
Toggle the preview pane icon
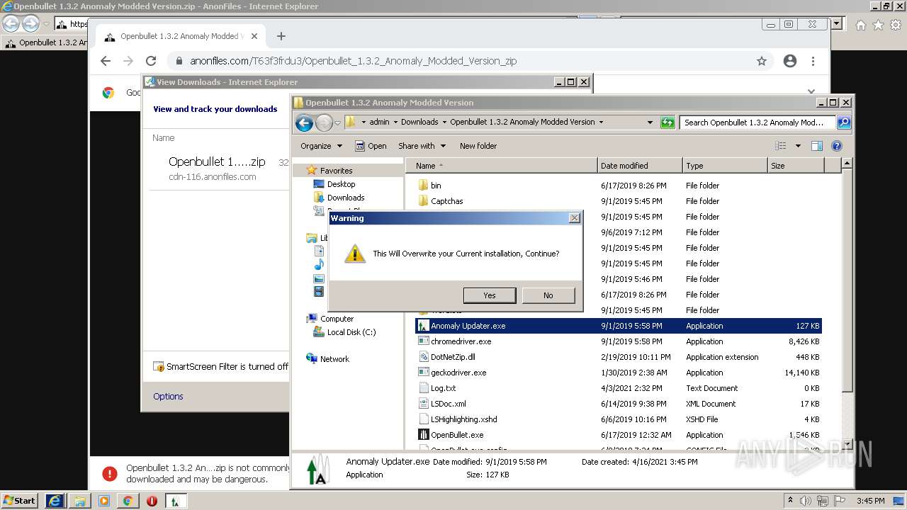pos(816,146)
